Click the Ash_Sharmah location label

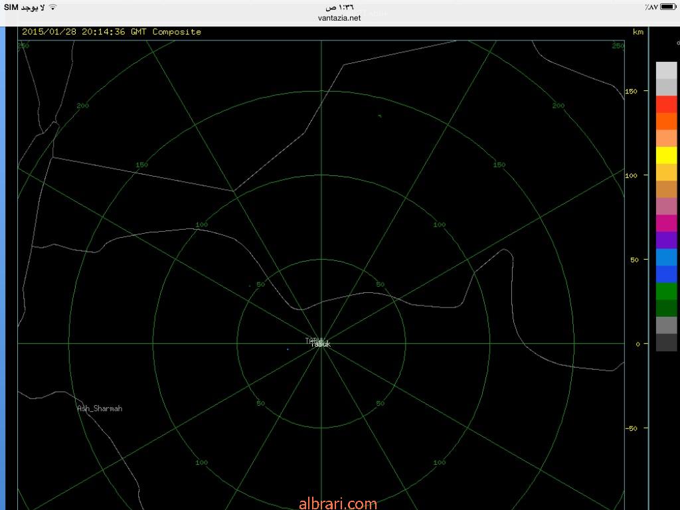[x=100, y=408]
